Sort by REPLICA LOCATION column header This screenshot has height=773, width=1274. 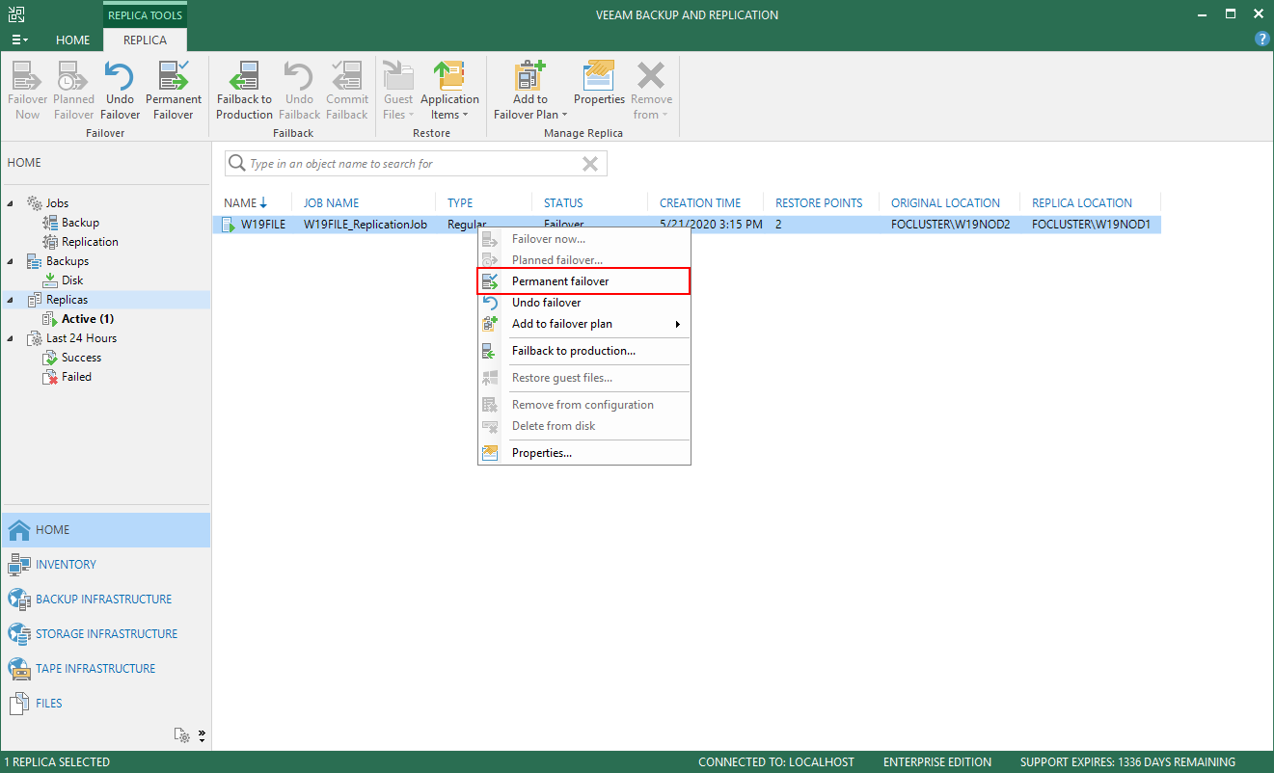coord(1082,203)
